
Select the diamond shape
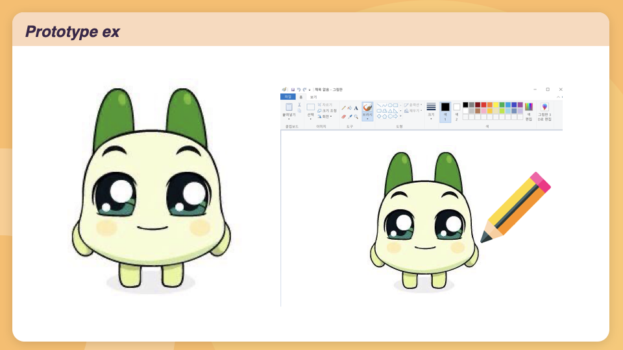[379, 116]
